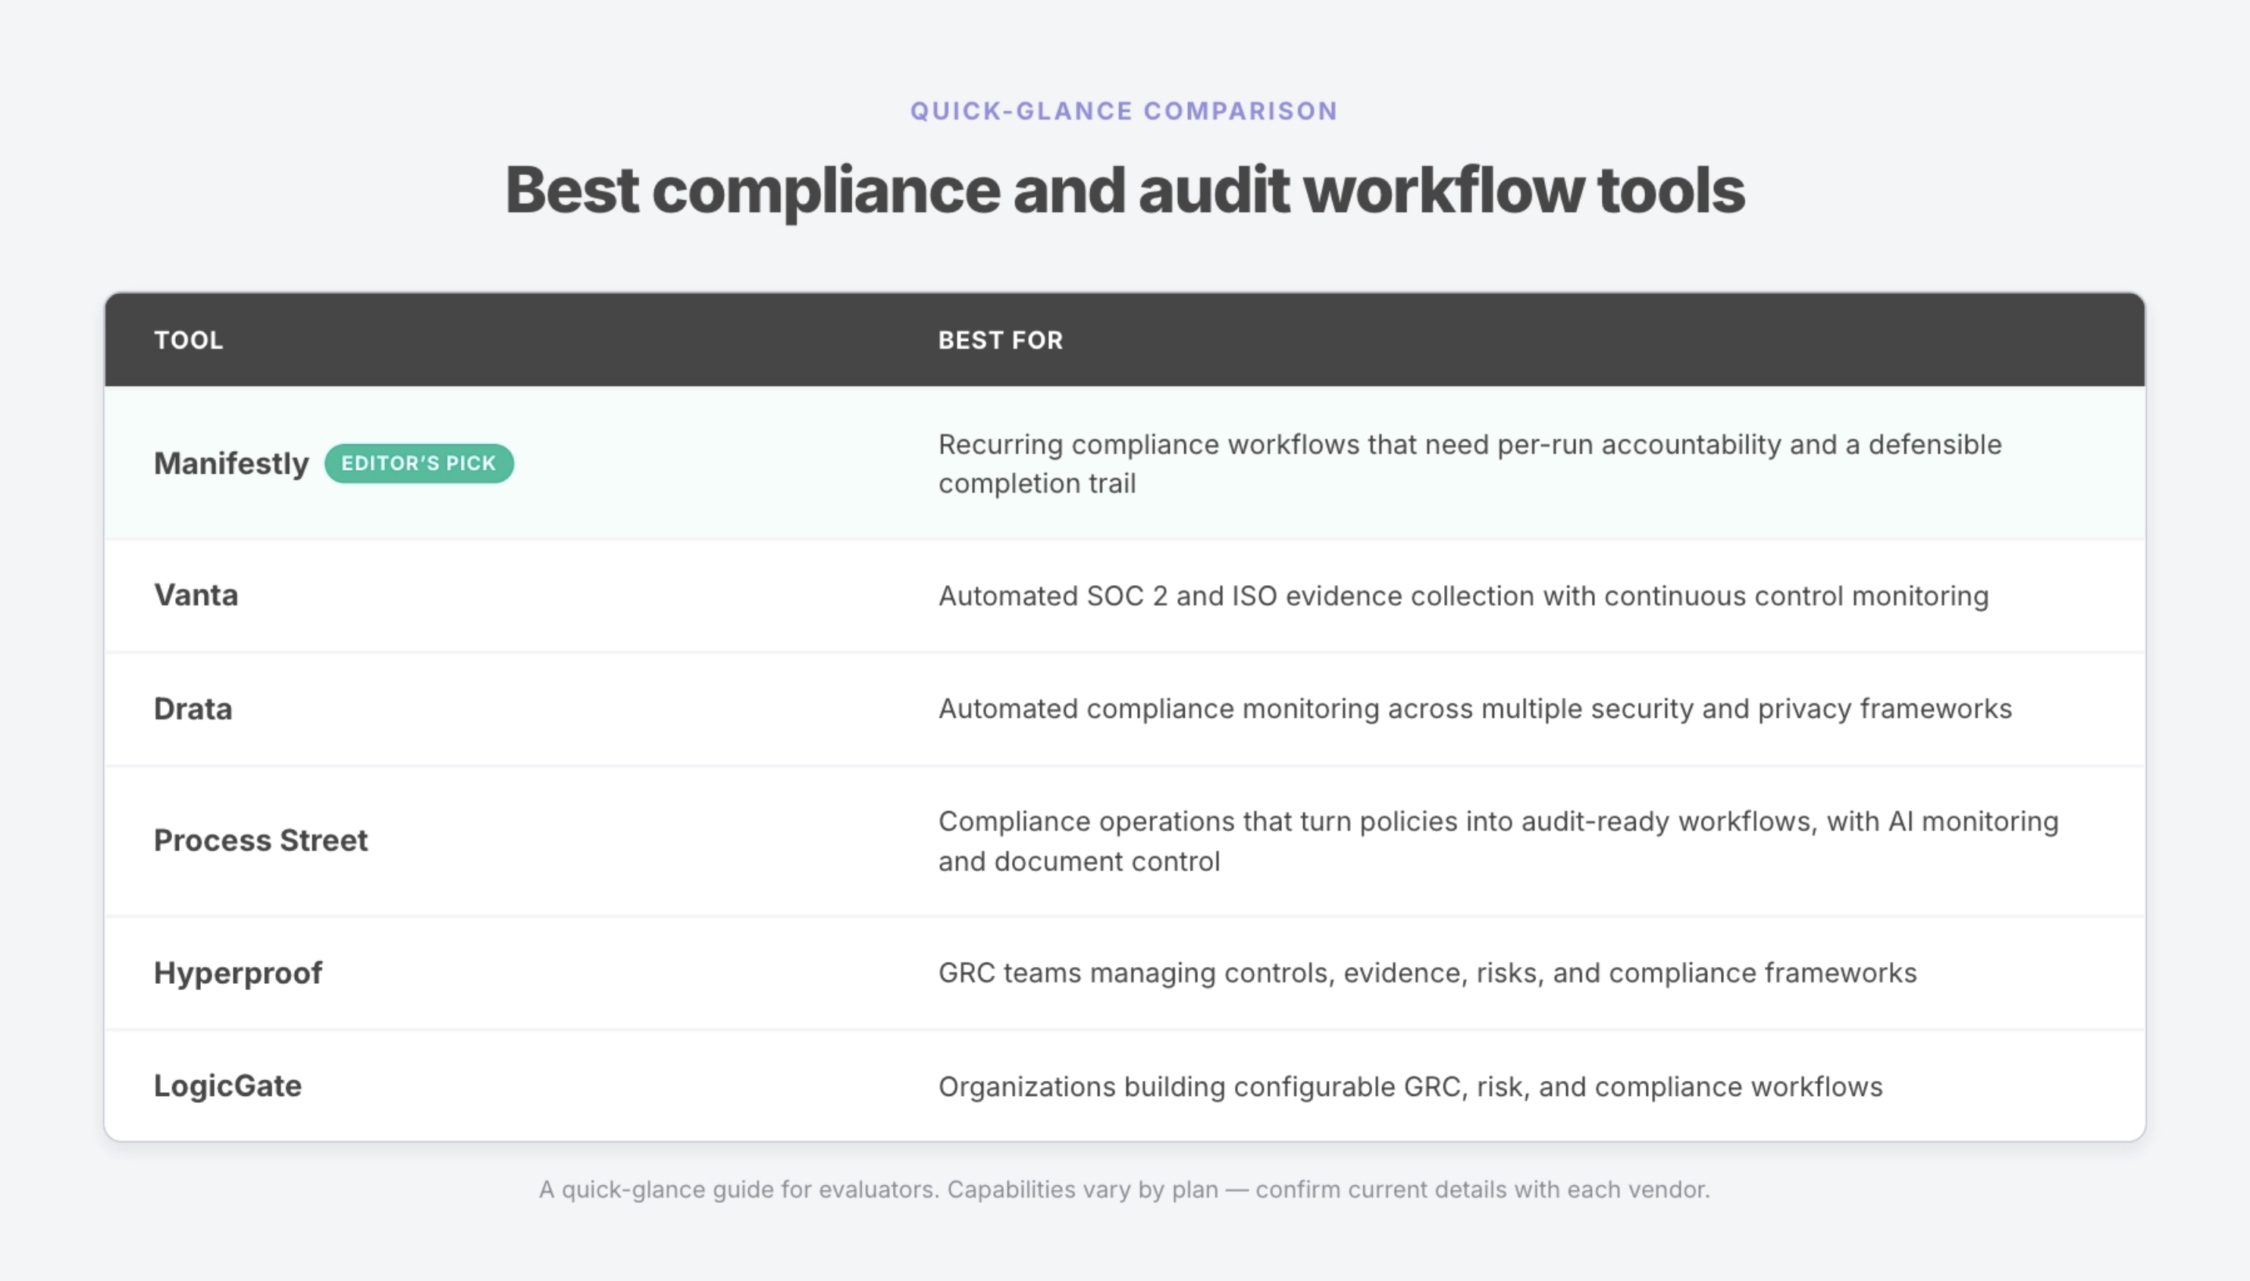Click the footnote 'A quick-glance guide for evaluators'
Viewport: 2250px width, 1281px height.
[x=1124, y=1189]
